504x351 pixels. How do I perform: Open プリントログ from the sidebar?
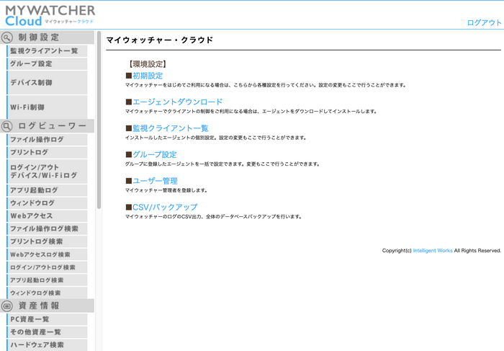30,152
